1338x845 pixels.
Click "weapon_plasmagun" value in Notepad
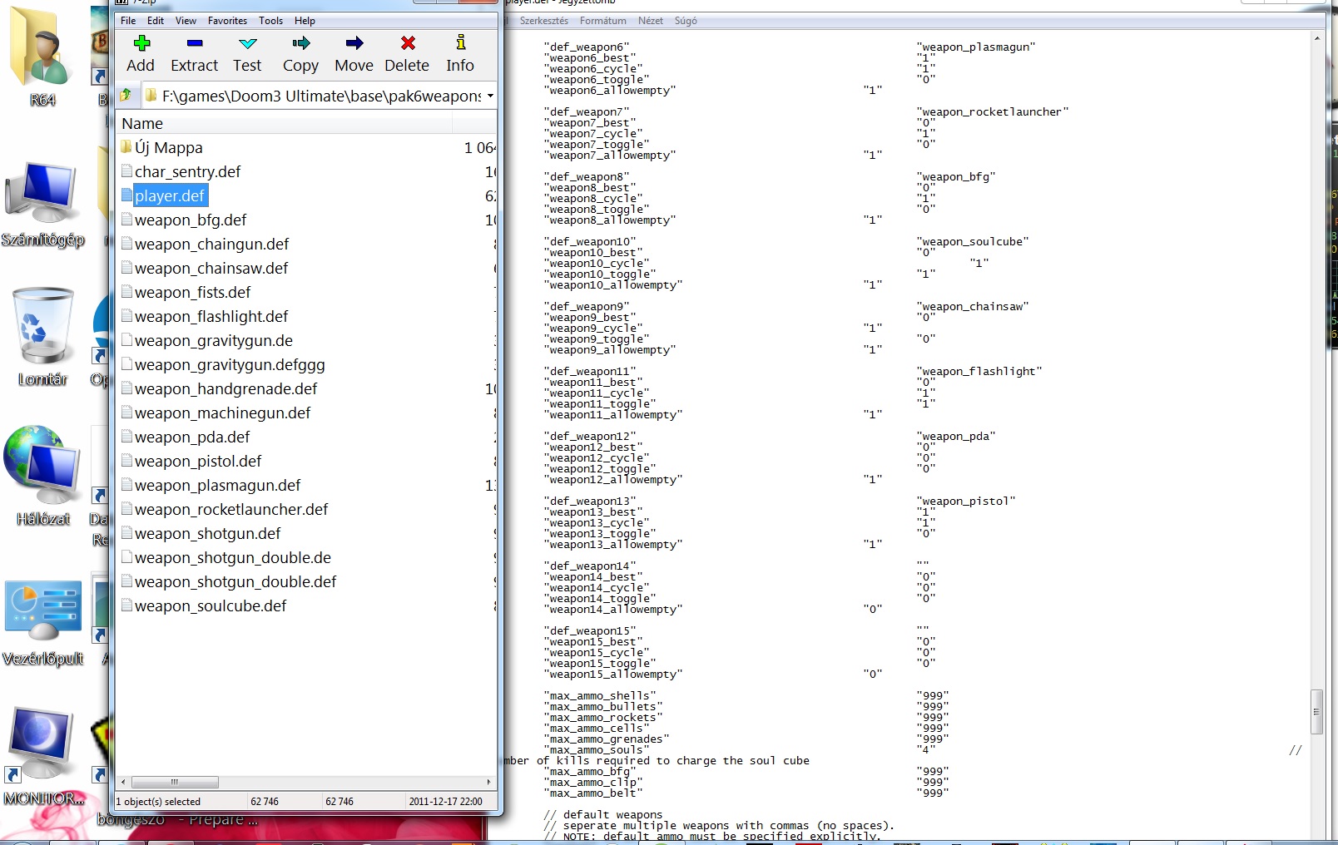(x=976, y=47)
